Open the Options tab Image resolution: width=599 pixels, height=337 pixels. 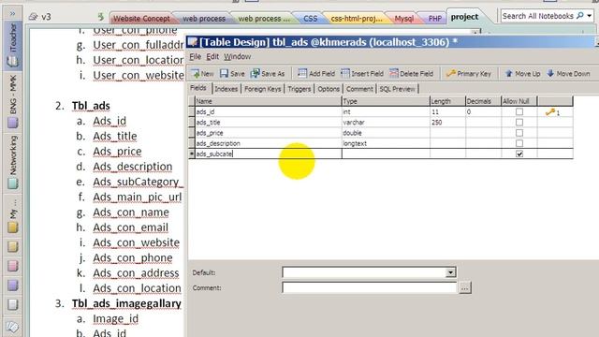tap(329, 89)
